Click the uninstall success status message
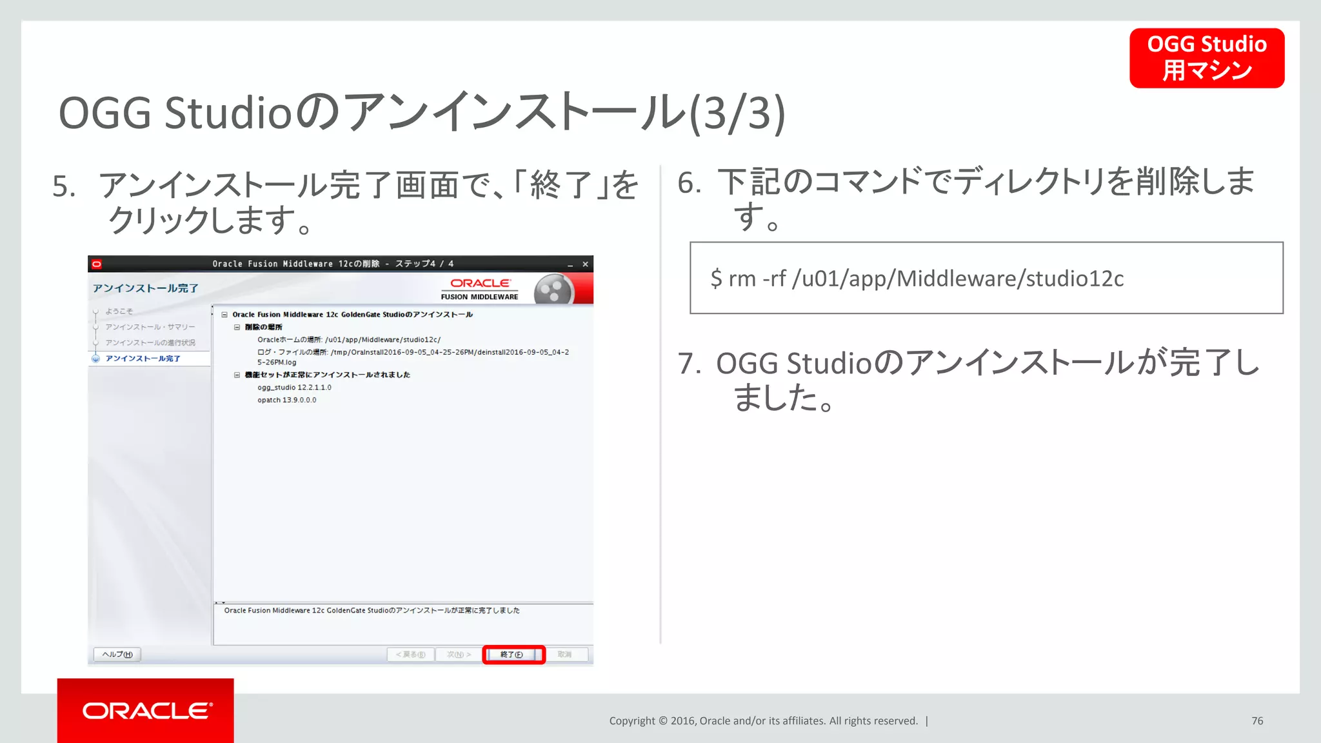The image size is (1321, 743). [x=372, y=610]
